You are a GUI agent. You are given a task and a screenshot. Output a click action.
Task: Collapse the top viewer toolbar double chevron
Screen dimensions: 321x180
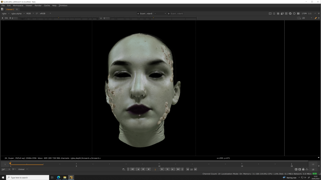coord(319,13)
